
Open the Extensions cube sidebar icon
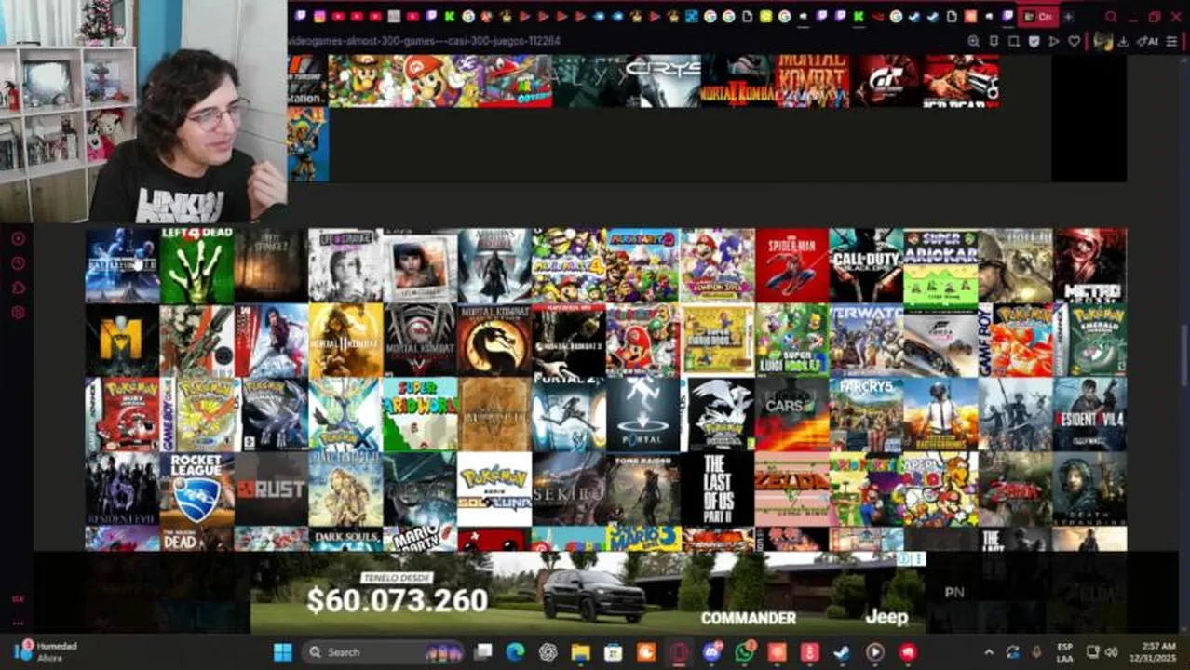pyautogui.click(x=18, y=288)
